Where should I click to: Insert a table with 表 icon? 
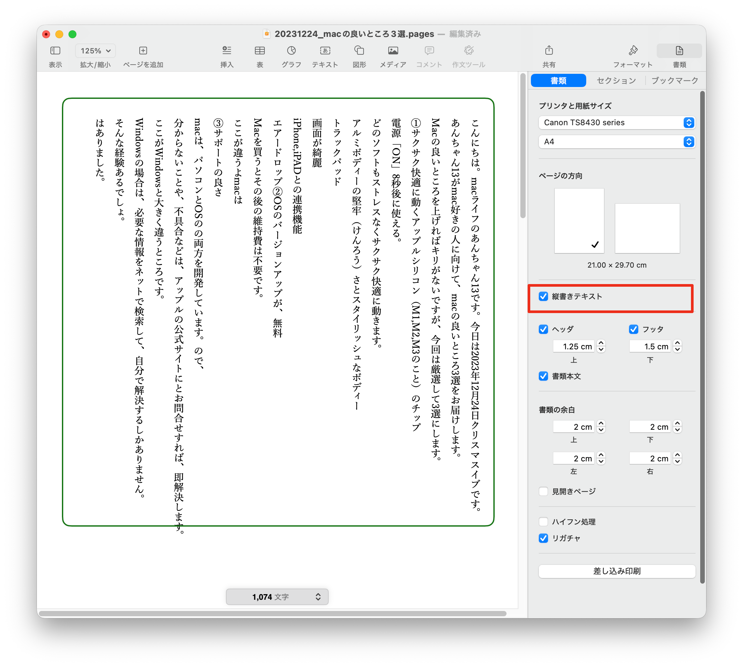(x=260, y=50)
